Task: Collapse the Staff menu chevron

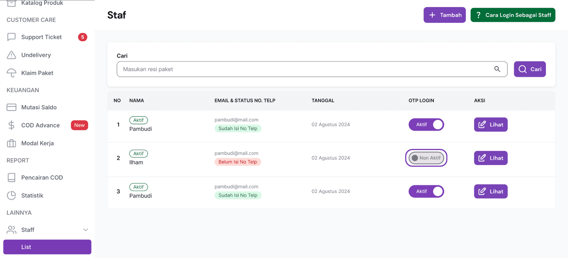Action: [85, 230]
